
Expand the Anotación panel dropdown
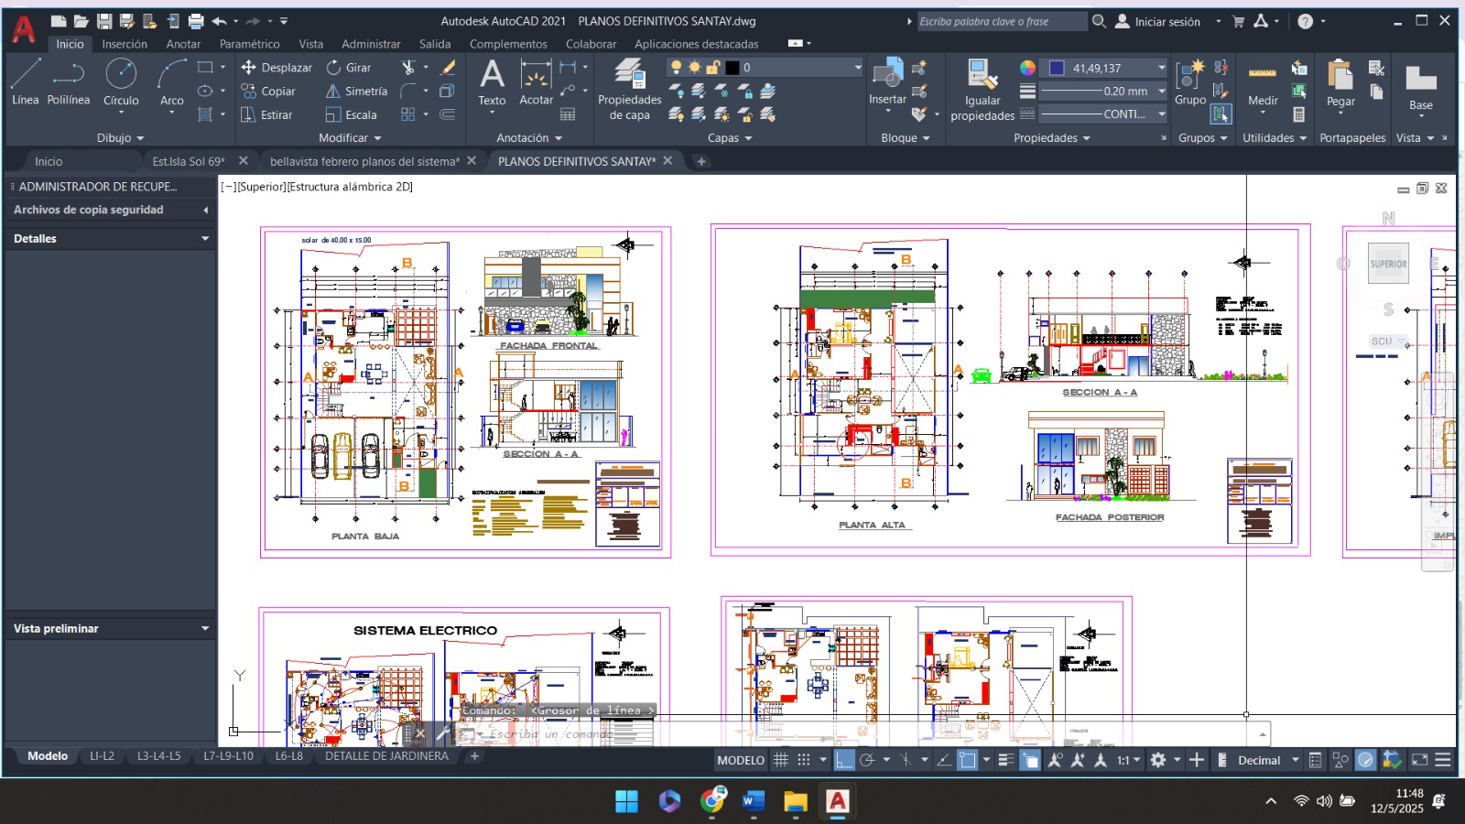(529, 138)
